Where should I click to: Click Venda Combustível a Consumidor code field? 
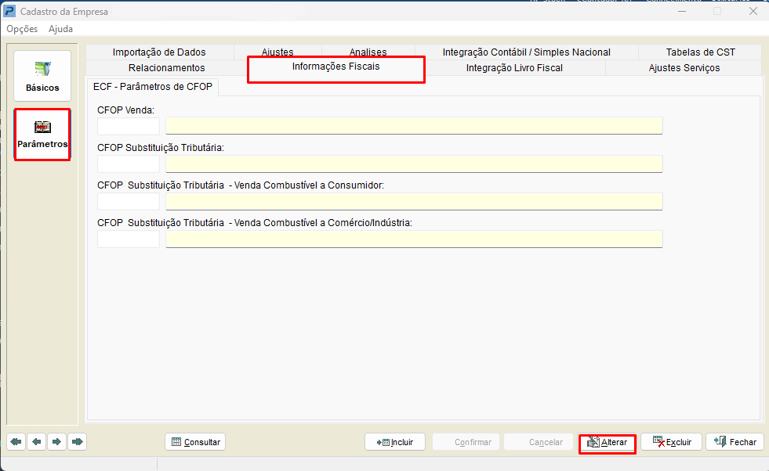129,201
